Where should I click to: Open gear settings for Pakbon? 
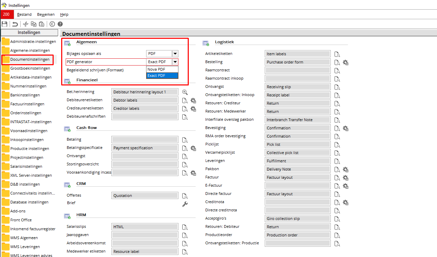pyautogui.click(x=346, y=169)
